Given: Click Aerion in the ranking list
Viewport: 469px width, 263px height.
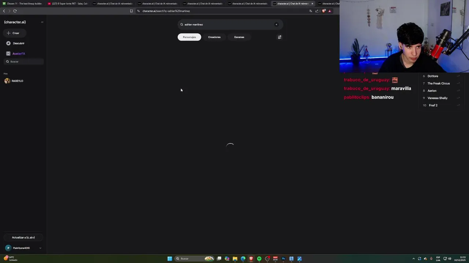Looking at the screenshot, I should pyautogui.click(x=432, y=91).
